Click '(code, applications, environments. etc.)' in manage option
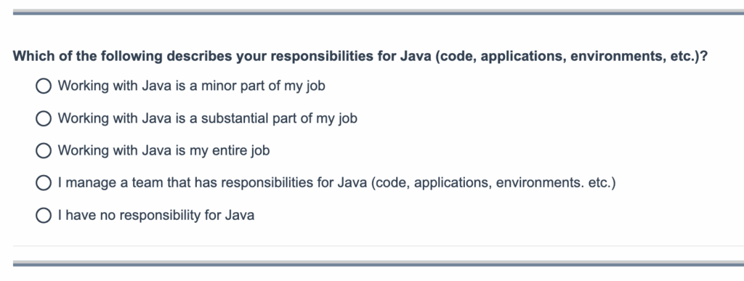Viewport: 744px width, 281px height. [x=493, y=183]
